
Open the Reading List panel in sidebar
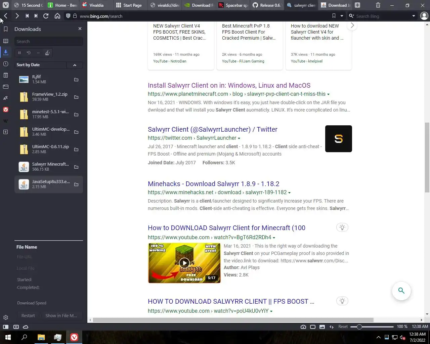(x=6, y=41)
